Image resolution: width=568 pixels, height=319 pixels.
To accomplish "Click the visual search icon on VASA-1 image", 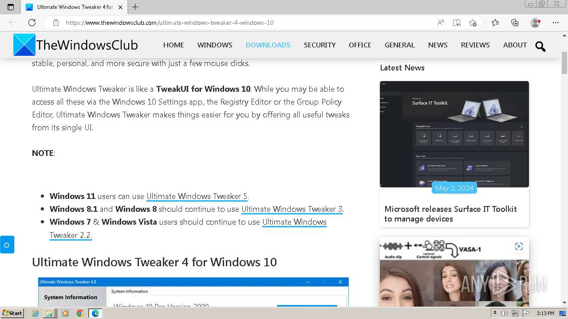I will pos(519,246).
